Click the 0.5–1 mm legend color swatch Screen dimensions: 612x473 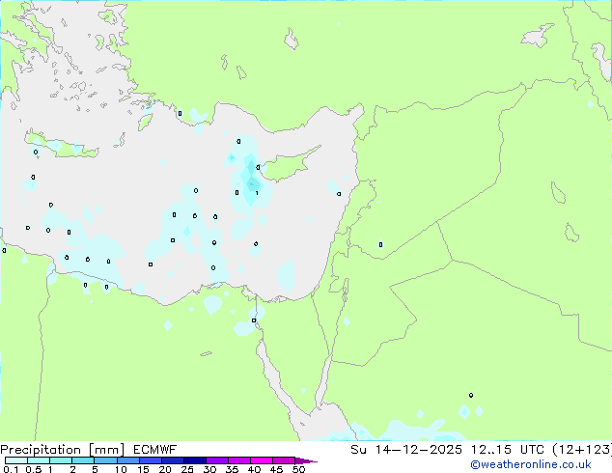pyautogui.click(x=39, y=460)
